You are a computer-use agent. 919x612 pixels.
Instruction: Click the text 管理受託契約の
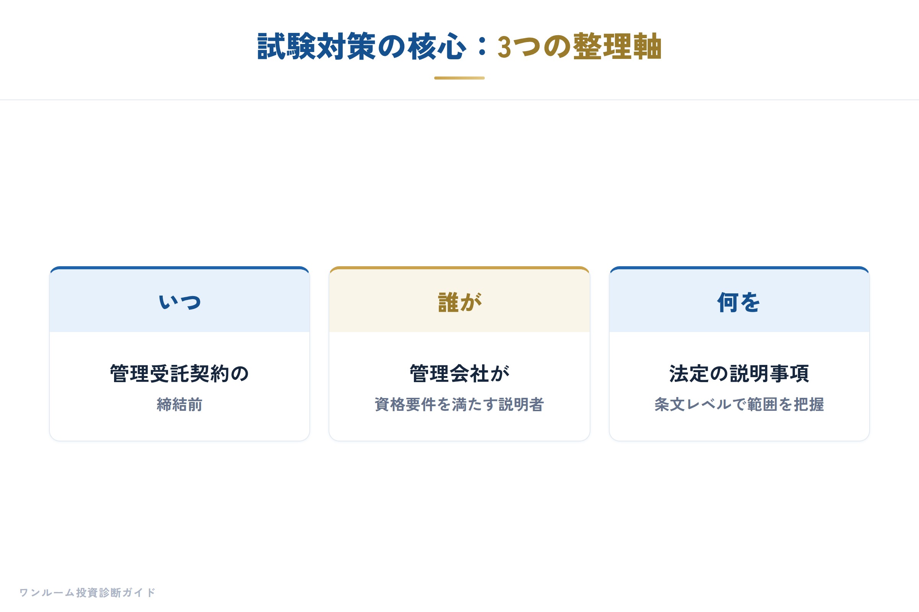click(x=180, y=374)
